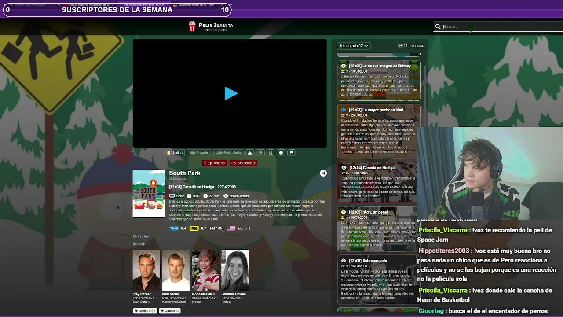Click Mona Marshall's cast photo
This screenshot has height=317, width=563.
click(205, 270)
